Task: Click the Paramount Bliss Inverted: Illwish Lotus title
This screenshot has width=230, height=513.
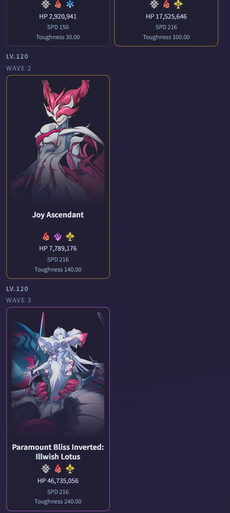Action: tap(58, 452)
